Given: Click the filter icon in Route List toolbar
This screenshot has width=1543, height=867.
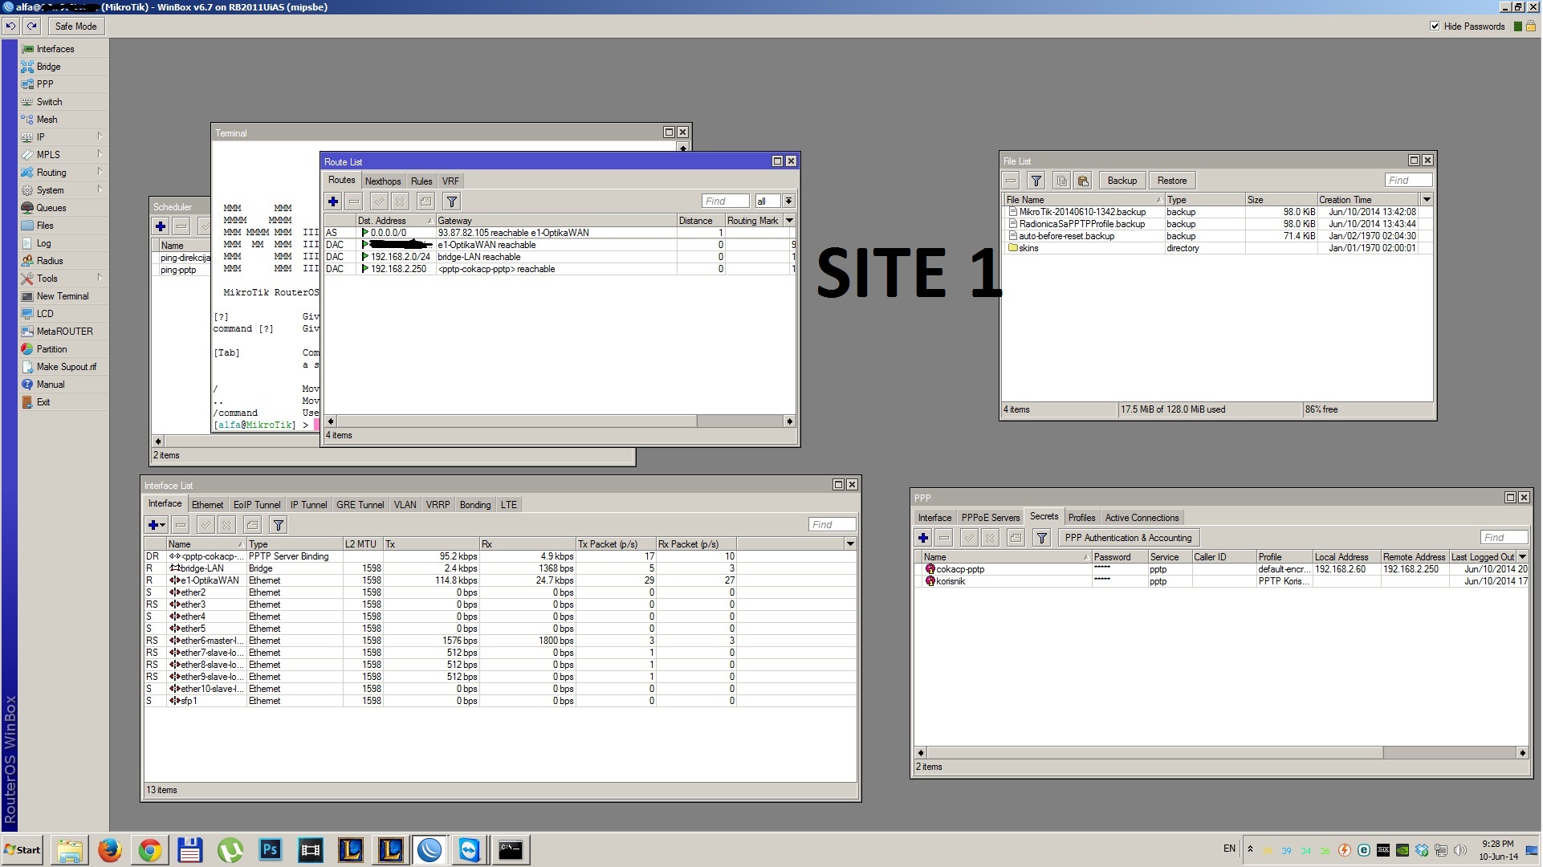Looking at the screenshot, I should coord(452,201).
